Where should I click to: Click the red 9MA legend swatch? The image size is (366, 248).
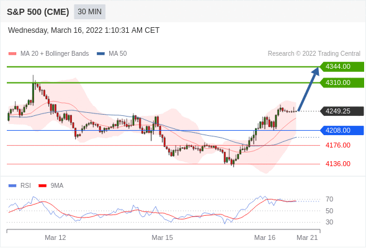[x=42, y=186]
